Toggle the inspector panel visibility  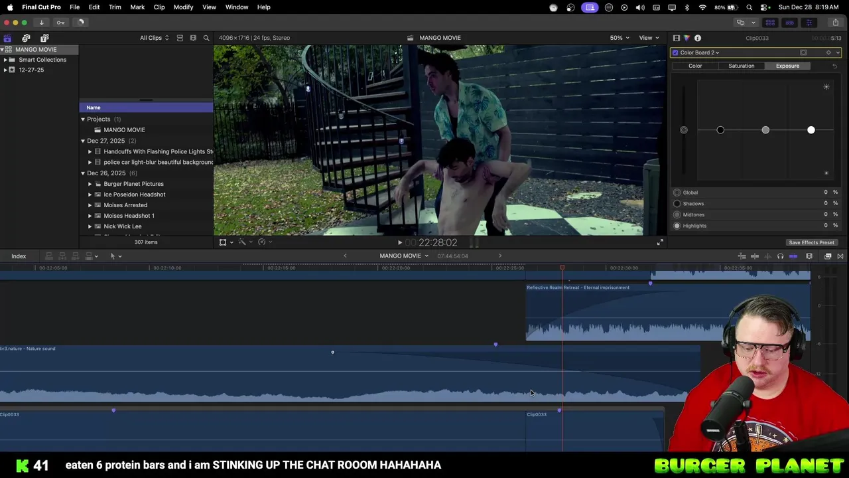click(809, 23)
